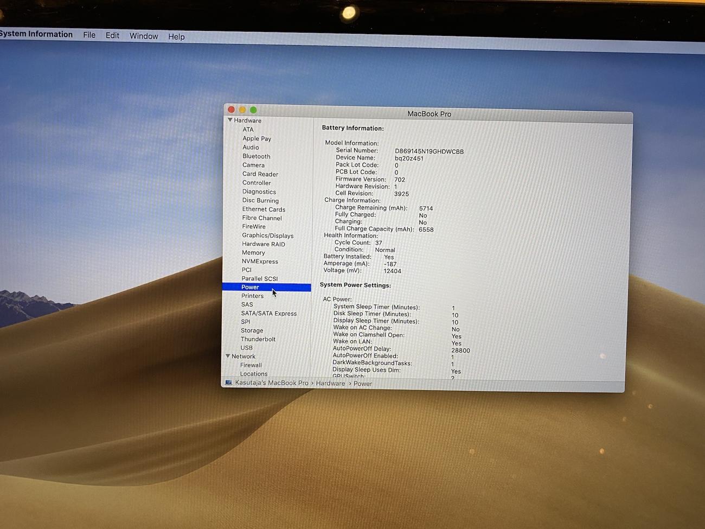
Task: Select Memory in the sidebar
Action: coord(253,253)
